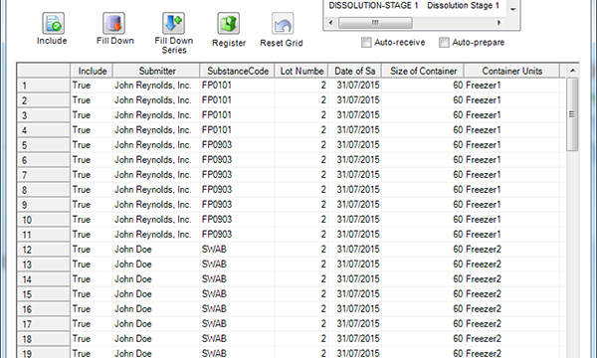
Task: Click the list's right scroll arrow
Action: [499, 23]
